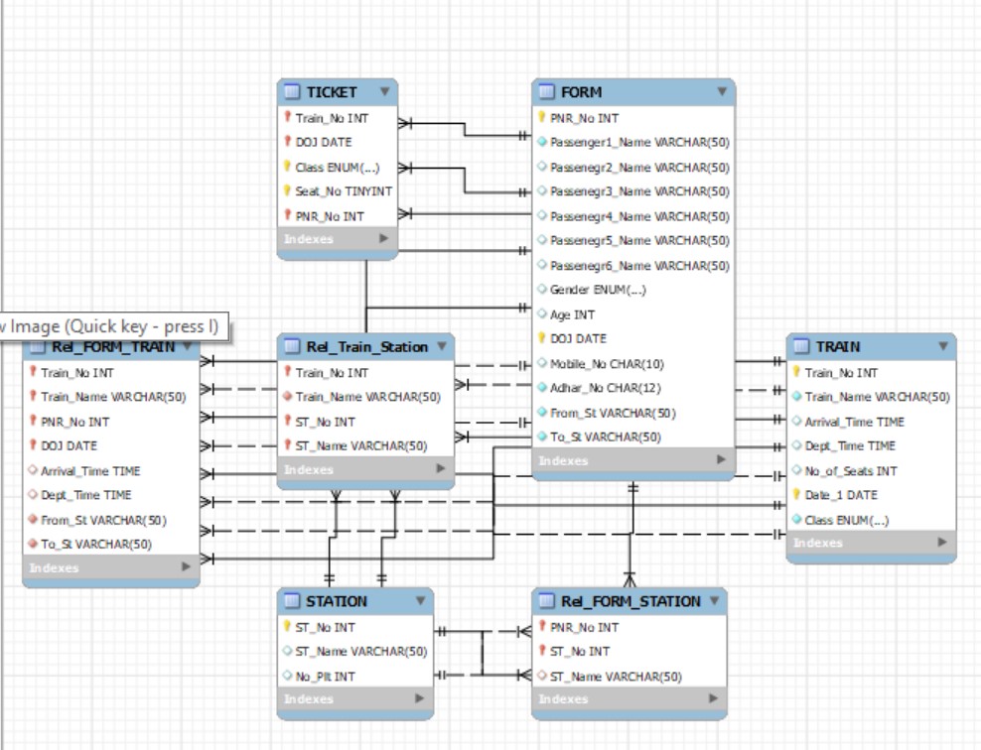981x750 pixels.
Task: Click the red diamond beside Rel_FORM_TRAIN To_St
Action: click(x=33, y=544)
